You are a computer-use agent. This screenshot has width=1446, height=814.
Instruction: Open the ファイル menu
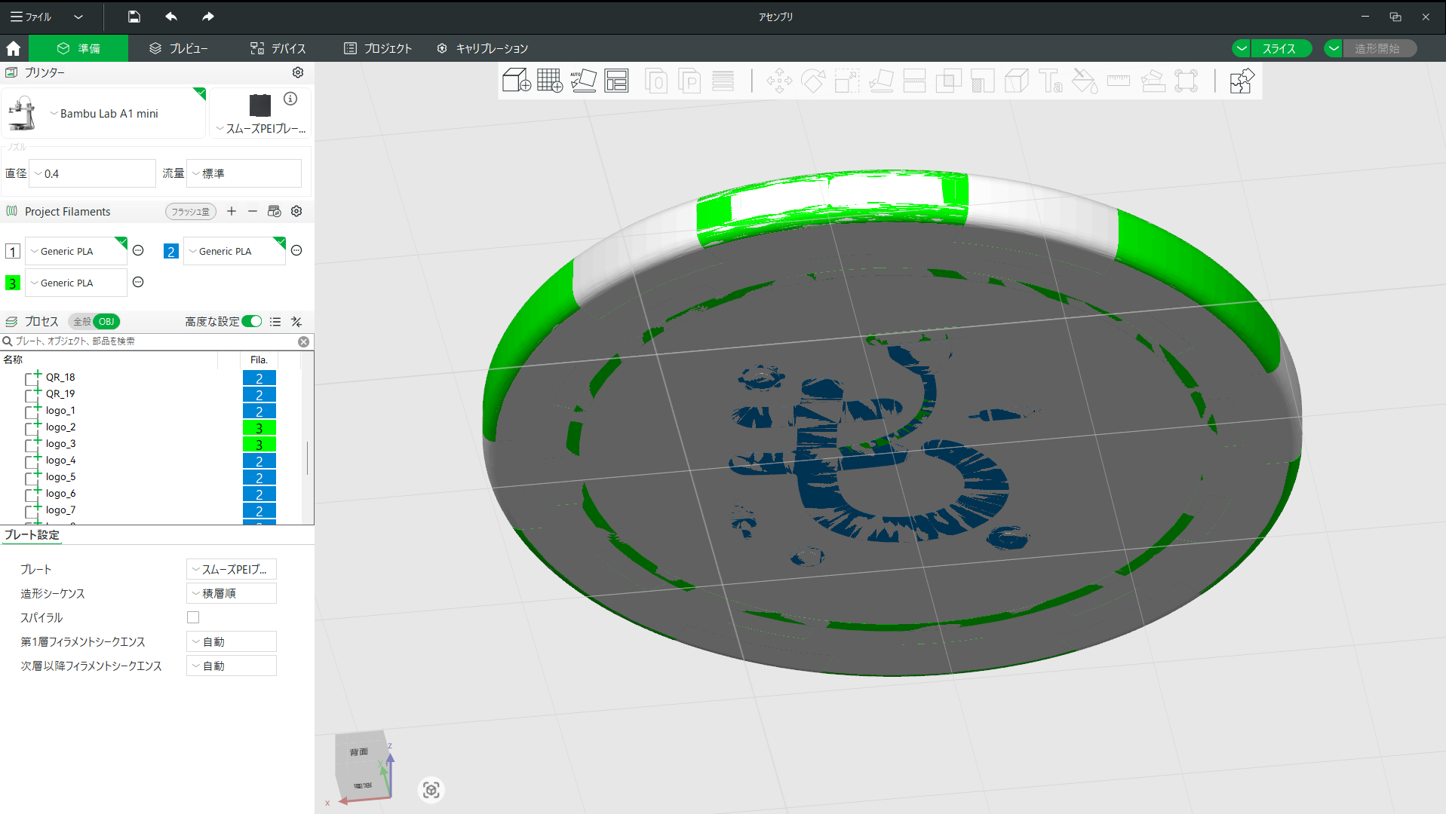(x=31, y=17)
